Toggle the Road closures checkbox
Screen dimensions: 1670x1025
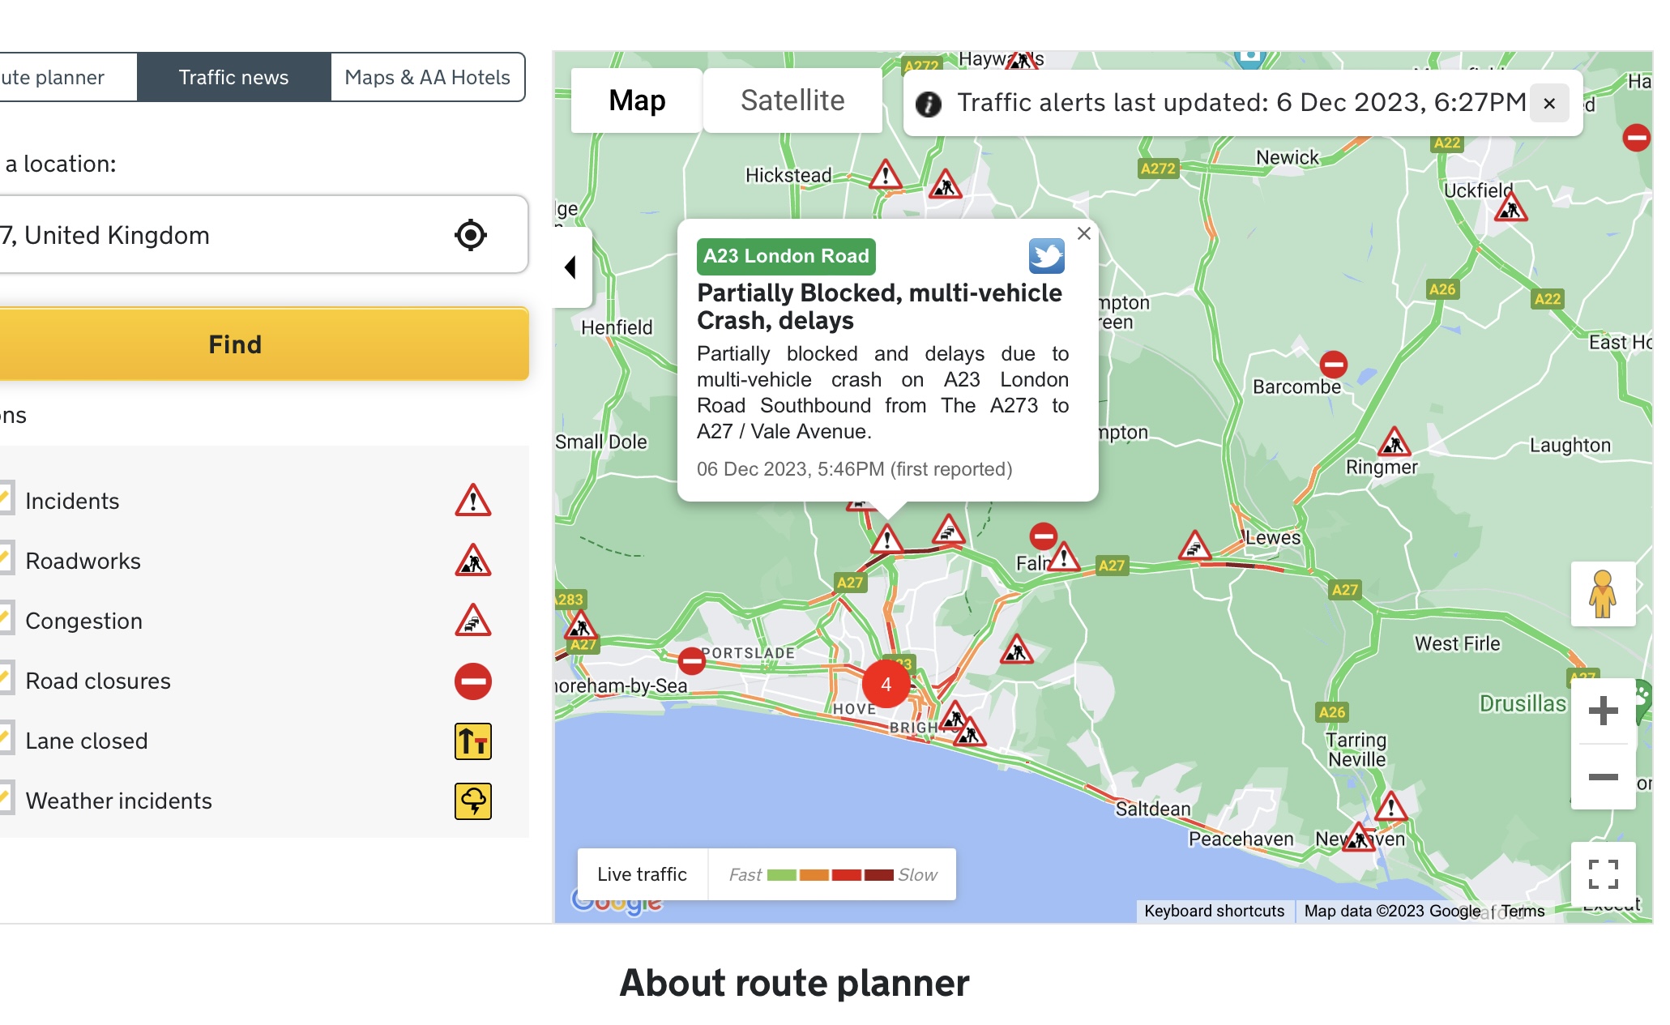(6, 679)
